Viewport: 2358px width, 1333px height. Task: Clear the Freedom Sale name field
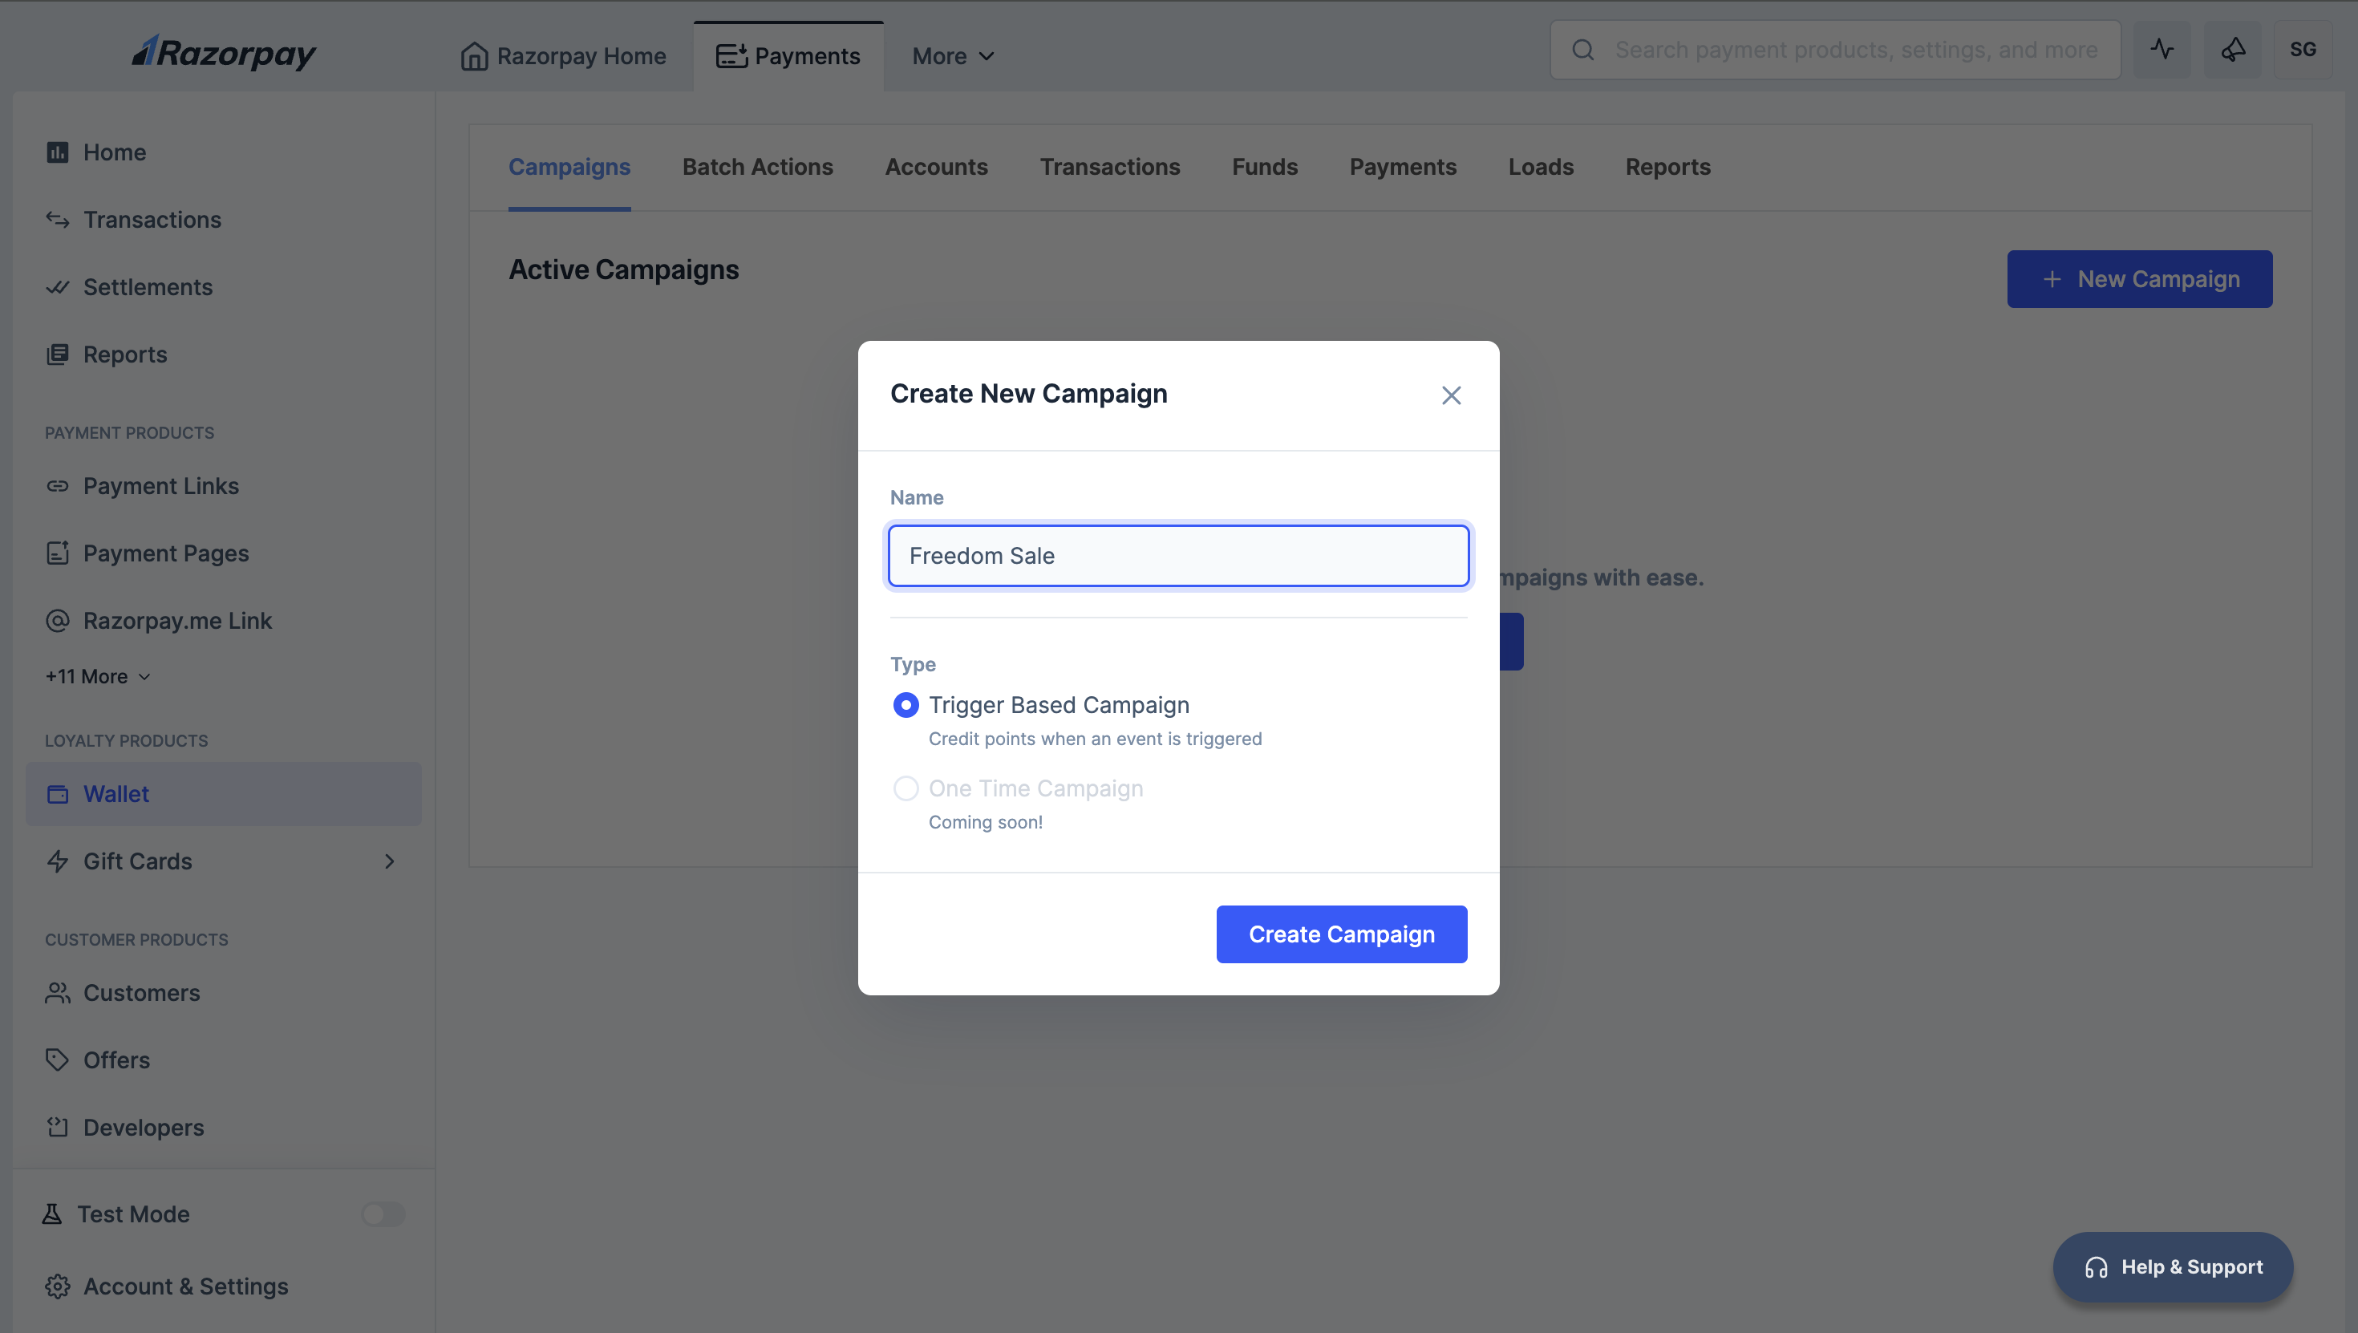point(1178,555)
